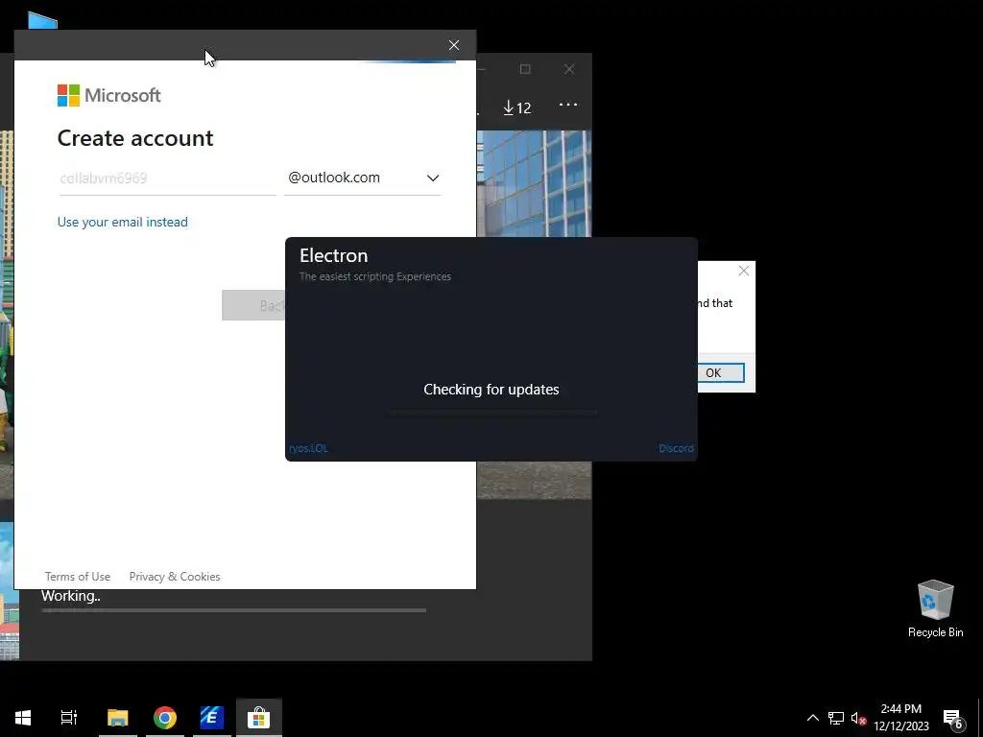
Task: Open Privacy & Cookies link
Action: pos(175,577)
